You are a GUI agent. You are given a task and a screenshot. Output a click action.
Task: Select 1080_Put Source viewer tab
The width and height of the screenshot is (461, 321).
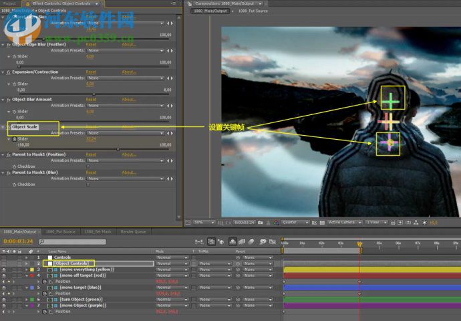[253, 11]
